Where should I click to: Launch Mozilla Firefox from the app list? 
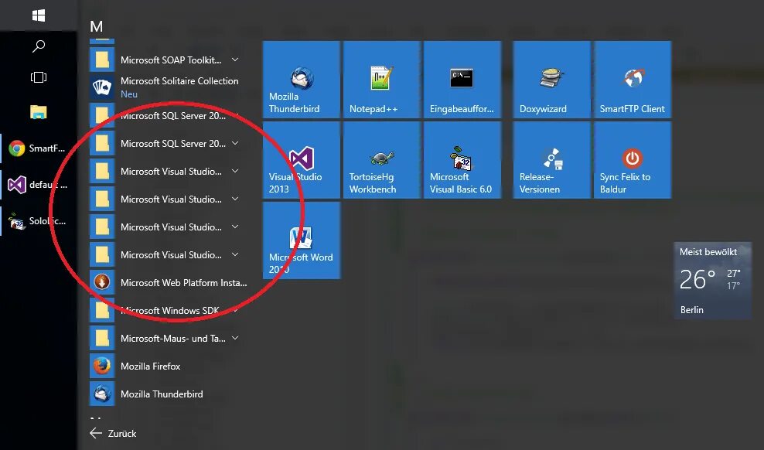169,366
